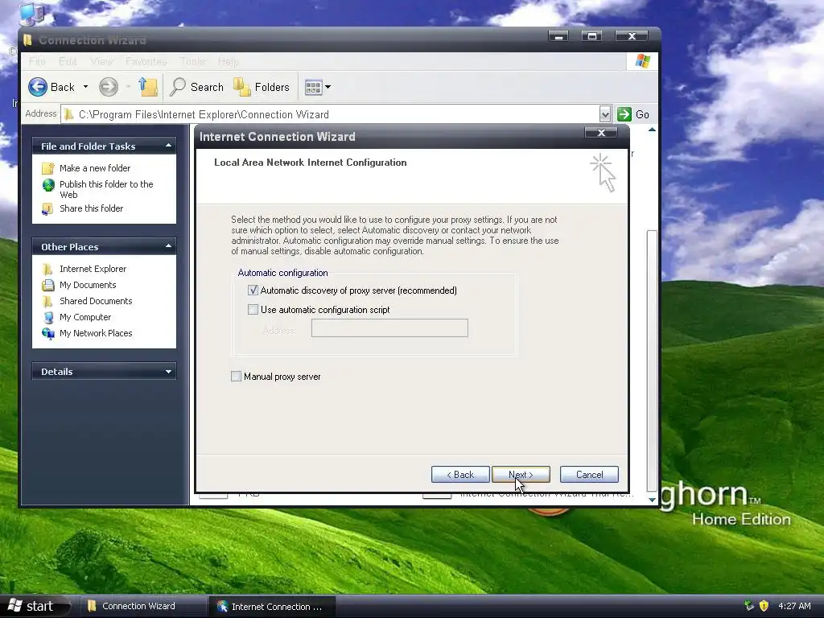Switch to Internet Connection taskbar button

[x=272, y=607]
